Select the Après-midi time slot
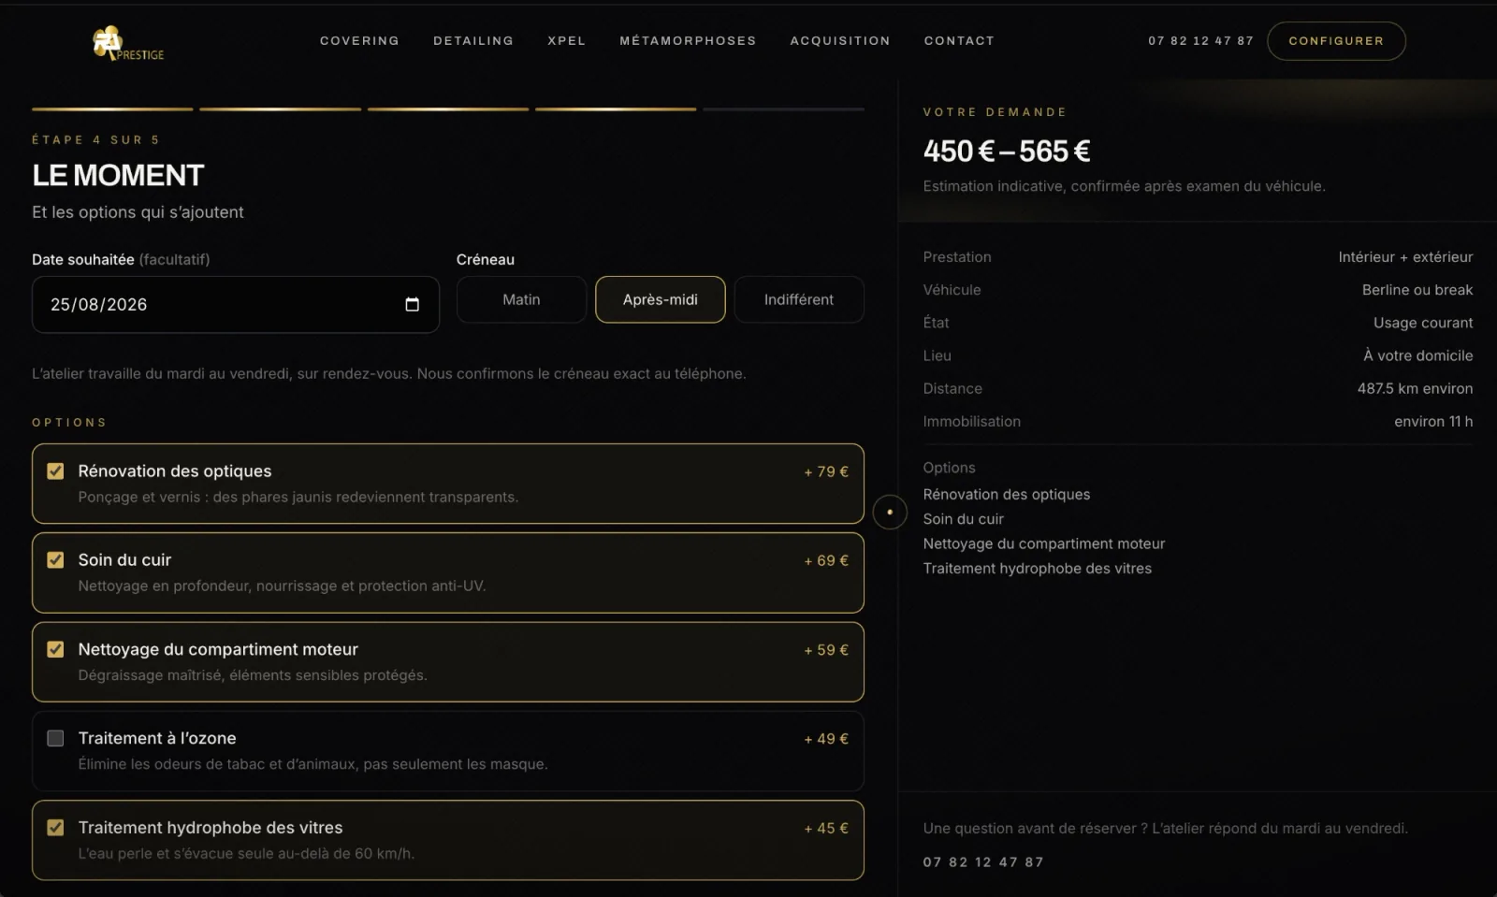This screenshot has width=1497, height=897. tap(660, 299)
